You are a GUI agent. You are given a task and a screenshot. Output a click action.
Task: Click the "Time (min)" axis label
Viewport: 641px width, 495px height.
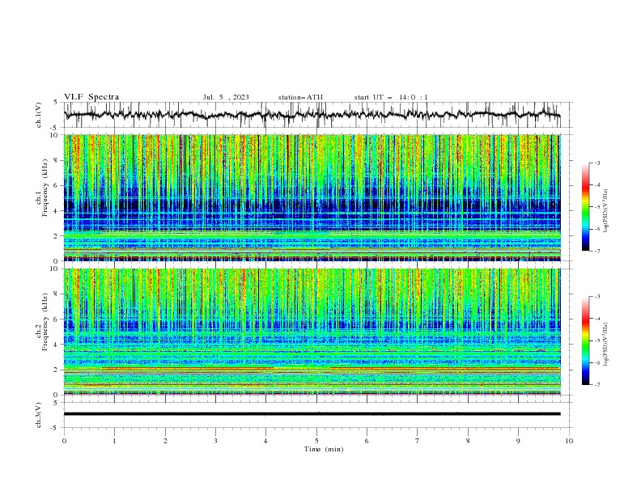point(324,449)
